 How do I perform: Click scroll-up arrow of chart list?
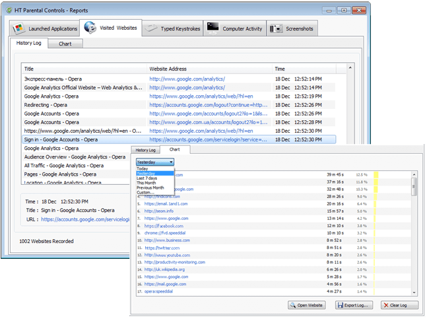(x=414, y=174)
